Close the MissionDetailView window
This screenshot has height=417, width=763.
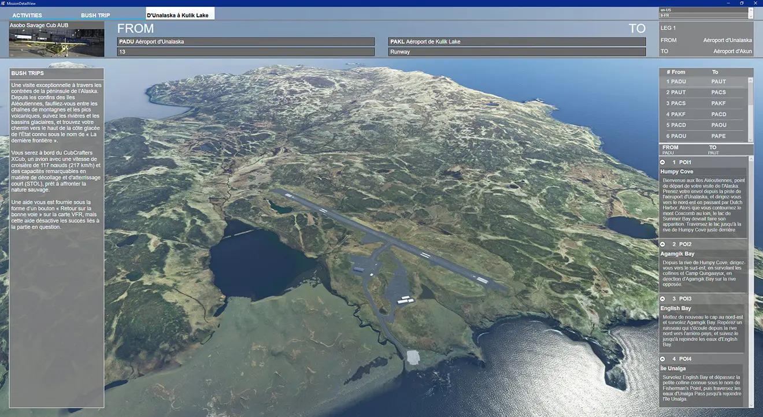[x=754, y=3]
